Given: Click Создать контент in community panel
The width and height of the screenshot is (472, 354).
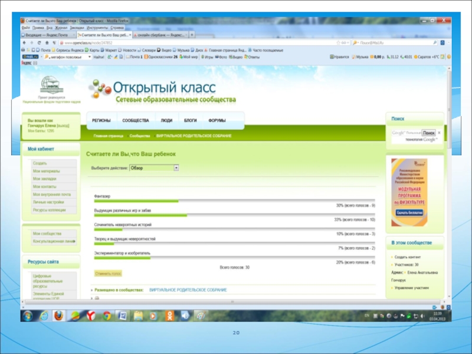Looking at the screenshot, I should [x=408, y=257].
